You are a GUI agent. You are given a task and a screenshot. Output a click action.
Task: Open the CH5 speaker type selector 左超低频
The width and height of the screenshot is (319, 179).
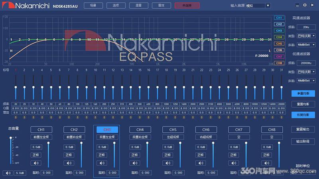(173, 137)
